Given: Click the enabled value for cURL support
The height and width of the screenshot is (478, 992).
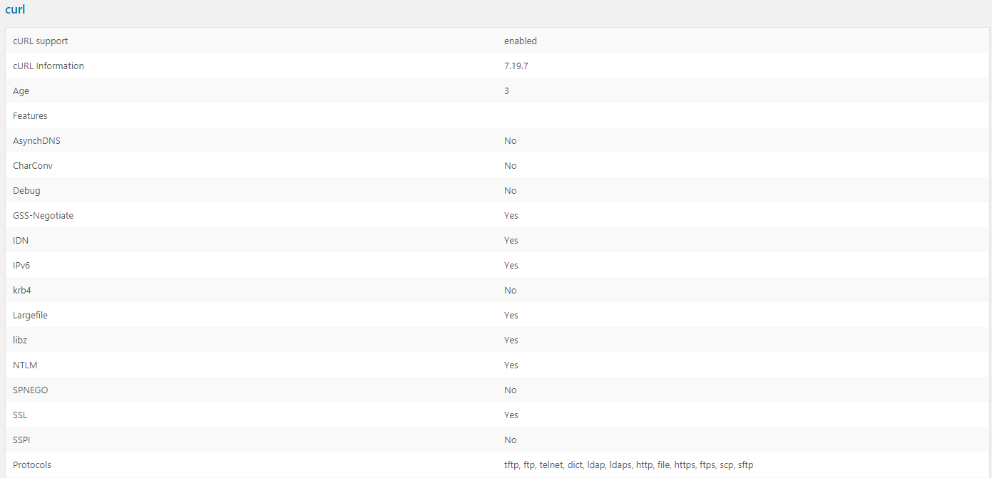Looking at the screenshot, I should (x=521, y=41).
